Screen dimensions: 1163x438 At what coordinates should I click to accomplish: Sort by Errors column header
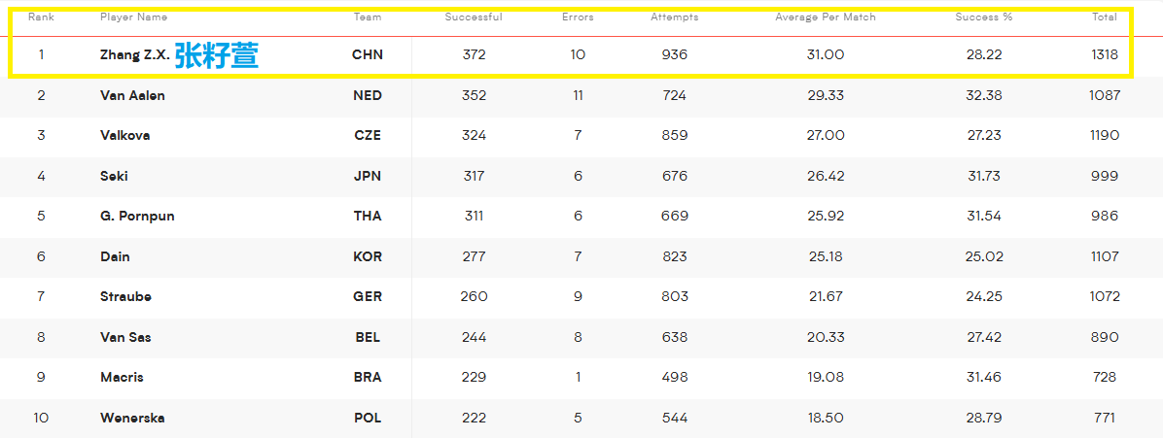[x=578, y=17]
